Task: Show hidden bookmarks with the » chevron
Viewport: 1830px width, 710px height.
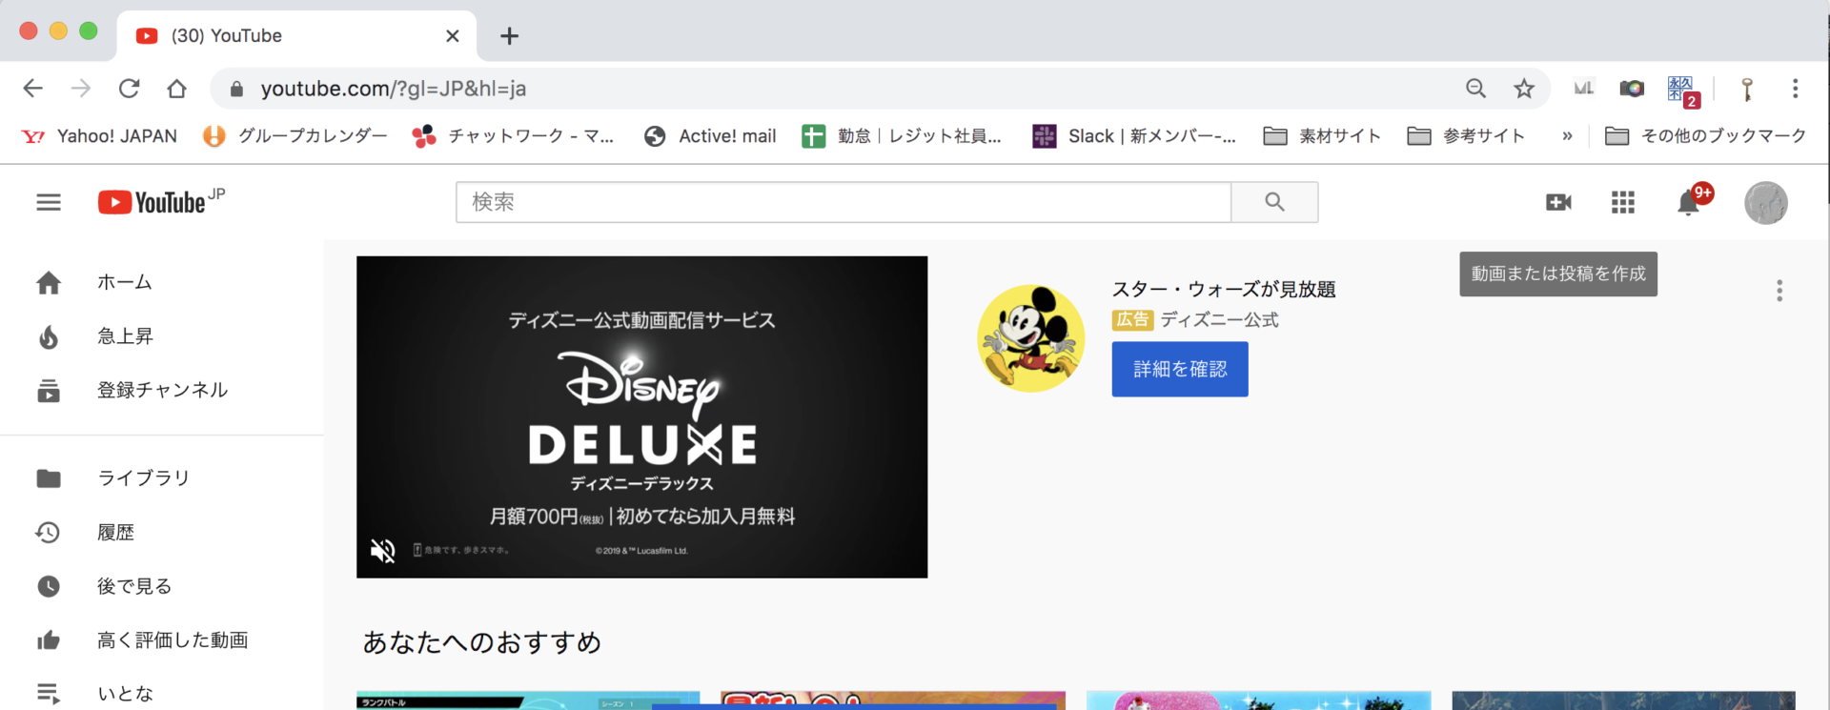Action: pos(1567,136)
